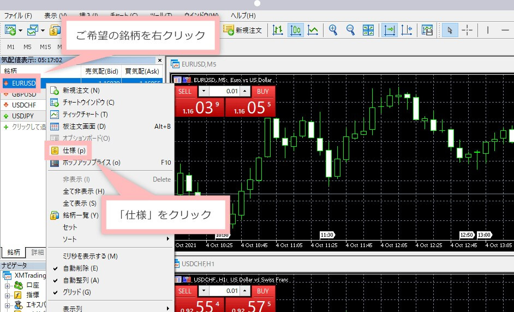The height and width of the screenshot is (312, 514).
Task: Select the candlestick chart icon
Action: coord(296,31)
